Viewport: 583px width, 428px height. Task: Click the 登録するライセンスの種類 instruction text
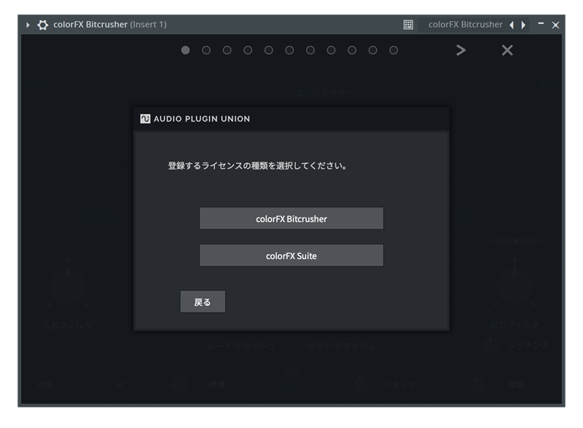coord(257,166)
